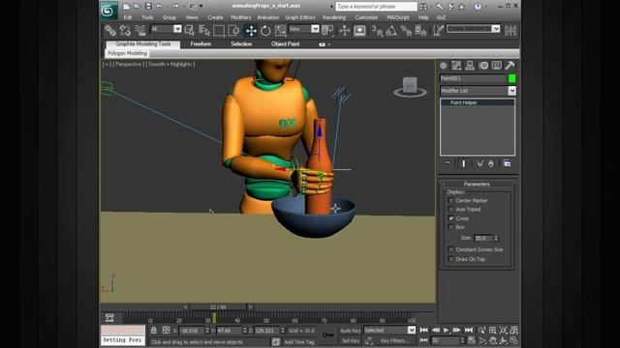Switch to the Freeform ribbon tab
This screenshot has height=348, width=620.
coord(201,44)
